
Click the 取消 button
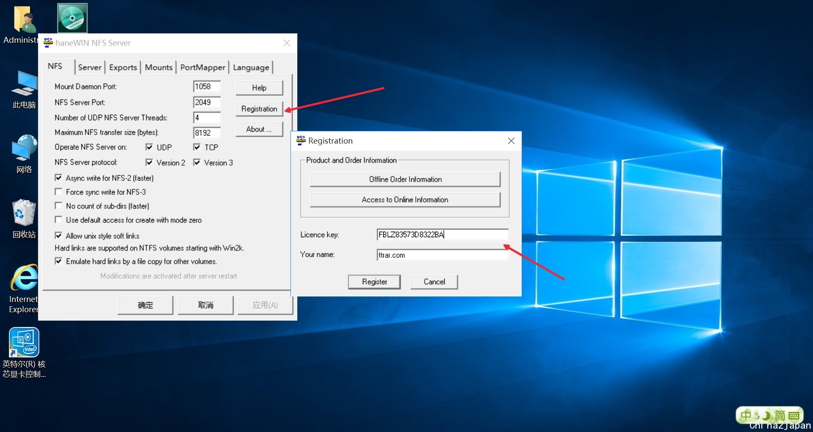(206, 305)
